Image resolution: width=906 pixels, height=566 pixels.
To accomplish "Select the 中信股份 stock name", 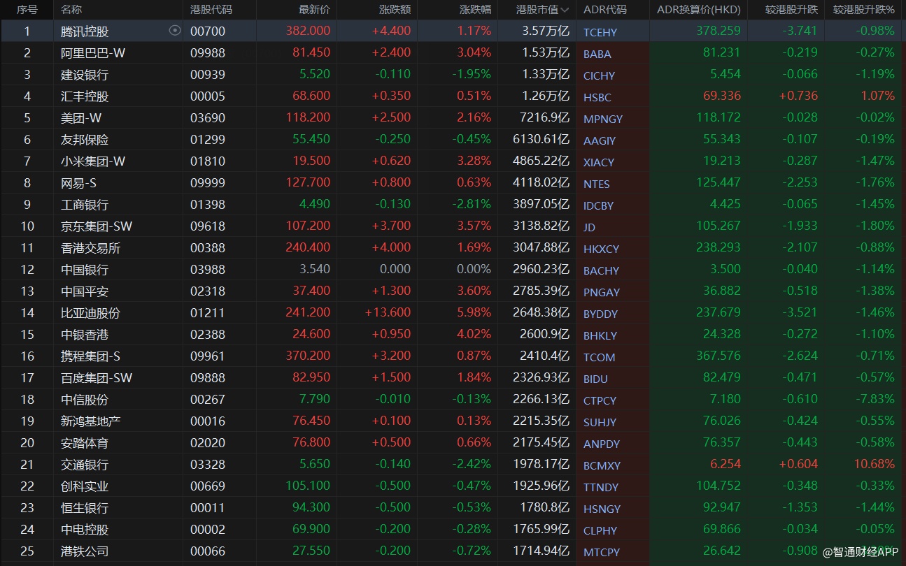I will click(85, 400).
